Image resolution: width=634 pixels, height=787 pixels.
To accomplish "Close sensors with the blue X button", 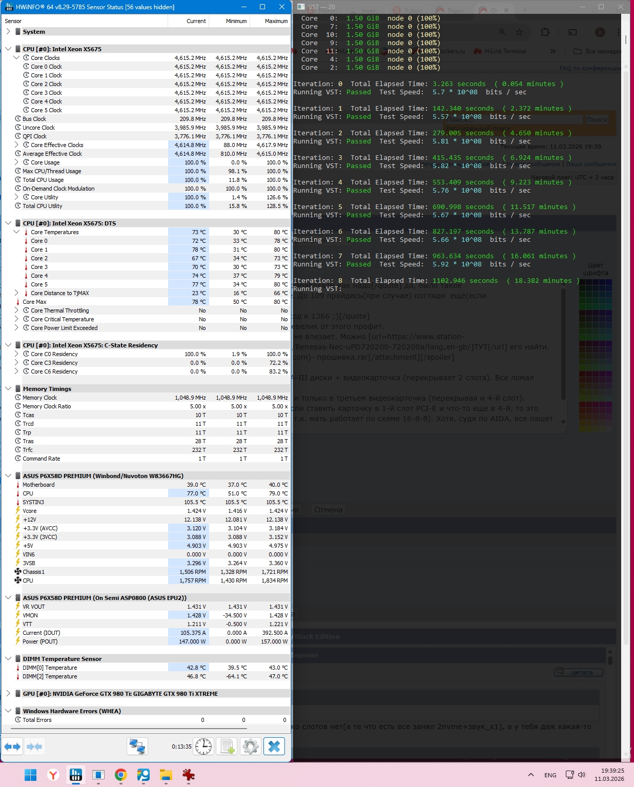I will point(274,747).
